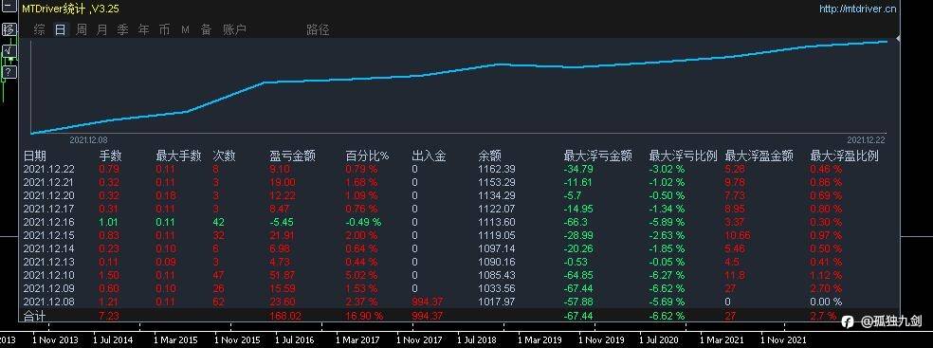
Task: Switch to the 年 yearly tab
Action: (143, 29)
